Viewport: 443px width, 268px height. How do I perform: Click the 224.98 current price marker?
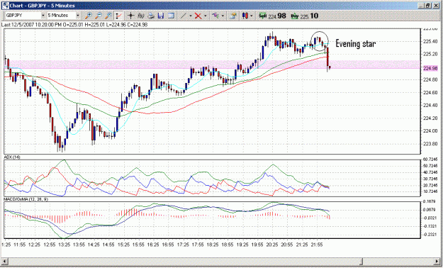[430, 68]
